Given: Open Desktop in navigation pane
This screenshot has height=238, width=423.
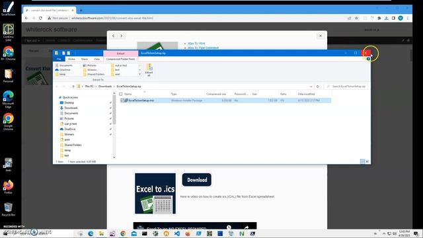Looking at the screenshot, I should tap(67, 102).
